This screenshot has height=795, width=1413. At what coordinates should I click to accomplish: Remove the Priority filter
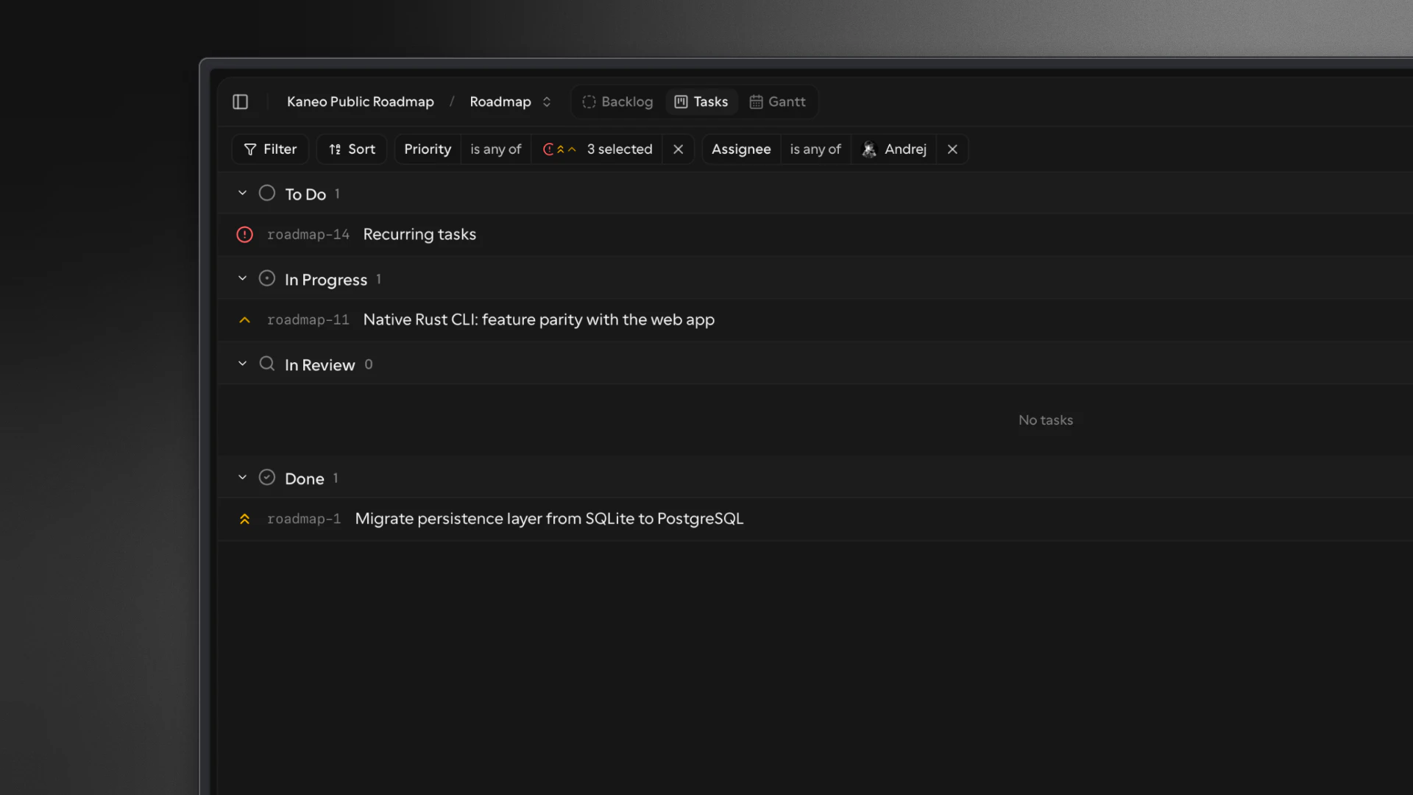click(x=678, y=149)
